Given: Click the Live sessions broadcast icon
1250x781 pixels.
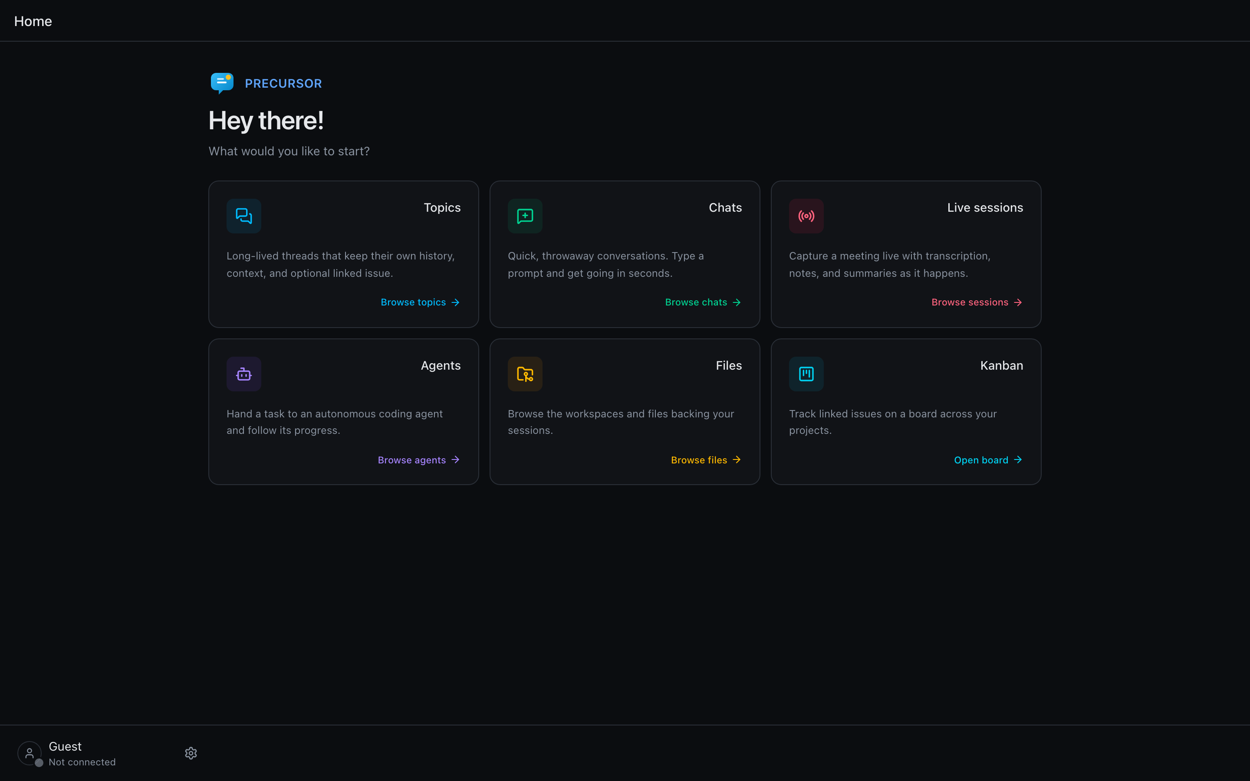Looking at the screenshot, I should [806, 216].
